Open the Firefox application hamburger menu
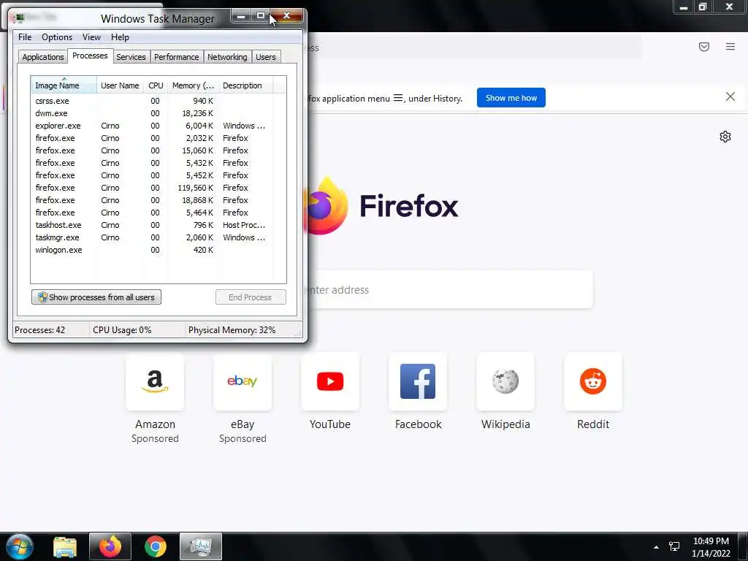This screenshot has height=561, width=748. tap(730, 46)
